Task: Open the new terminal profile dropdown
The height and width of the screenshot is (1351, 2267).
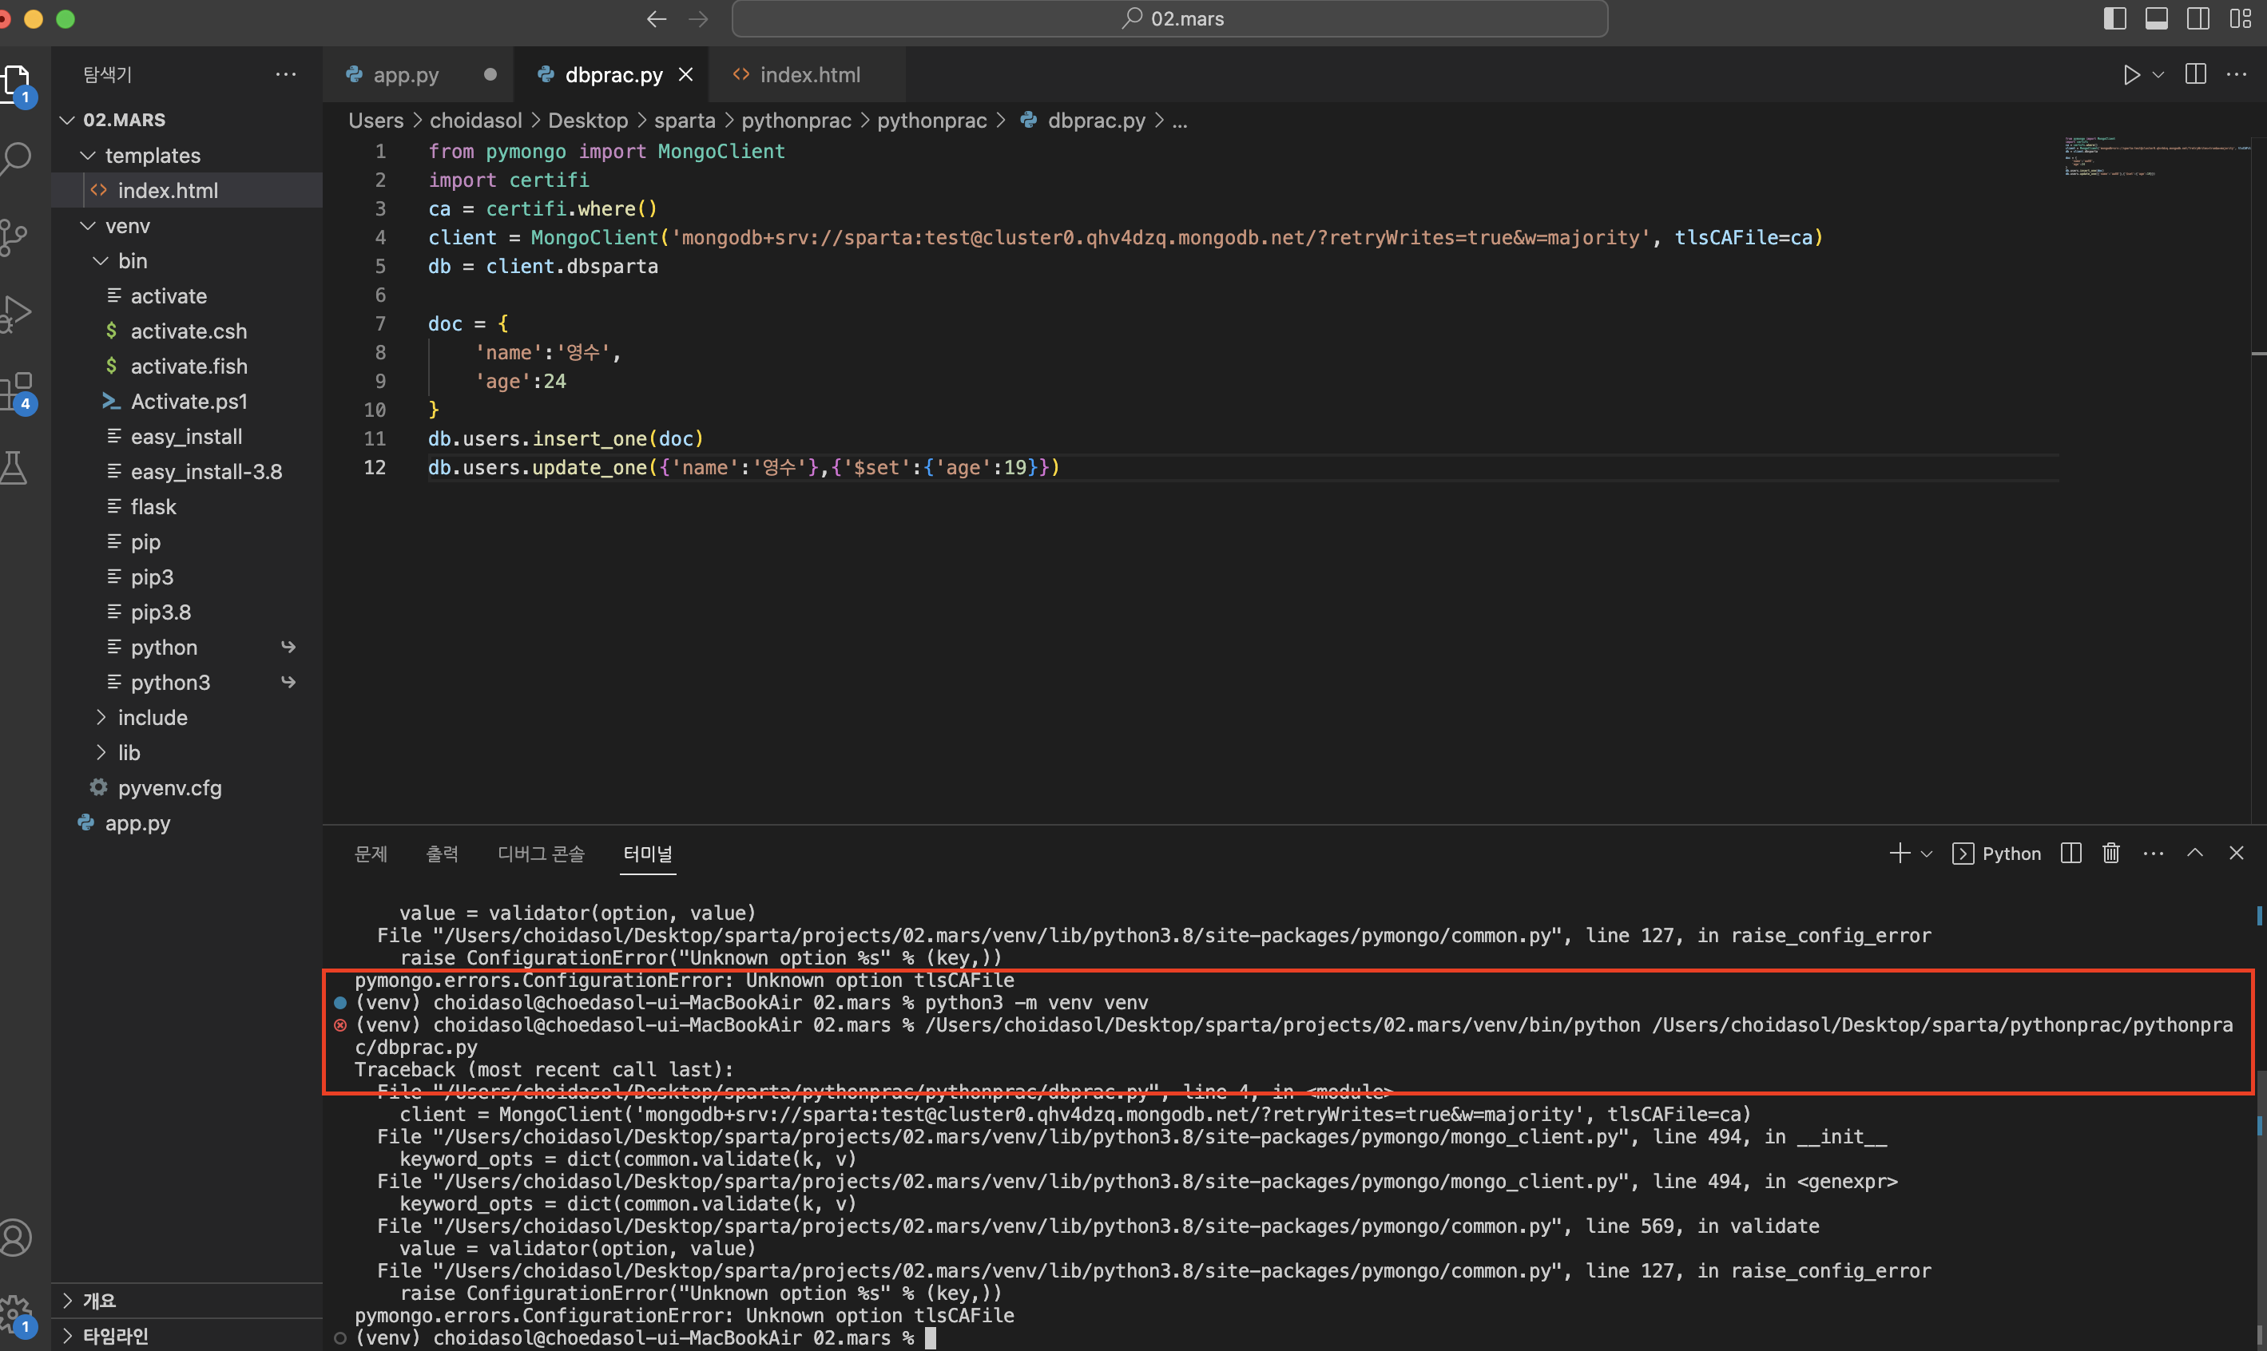Action: 1927,854
